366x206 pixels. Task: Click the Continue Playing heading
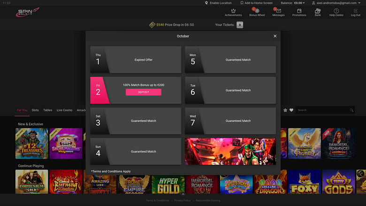pyautogui.click(x=31, y=166)
